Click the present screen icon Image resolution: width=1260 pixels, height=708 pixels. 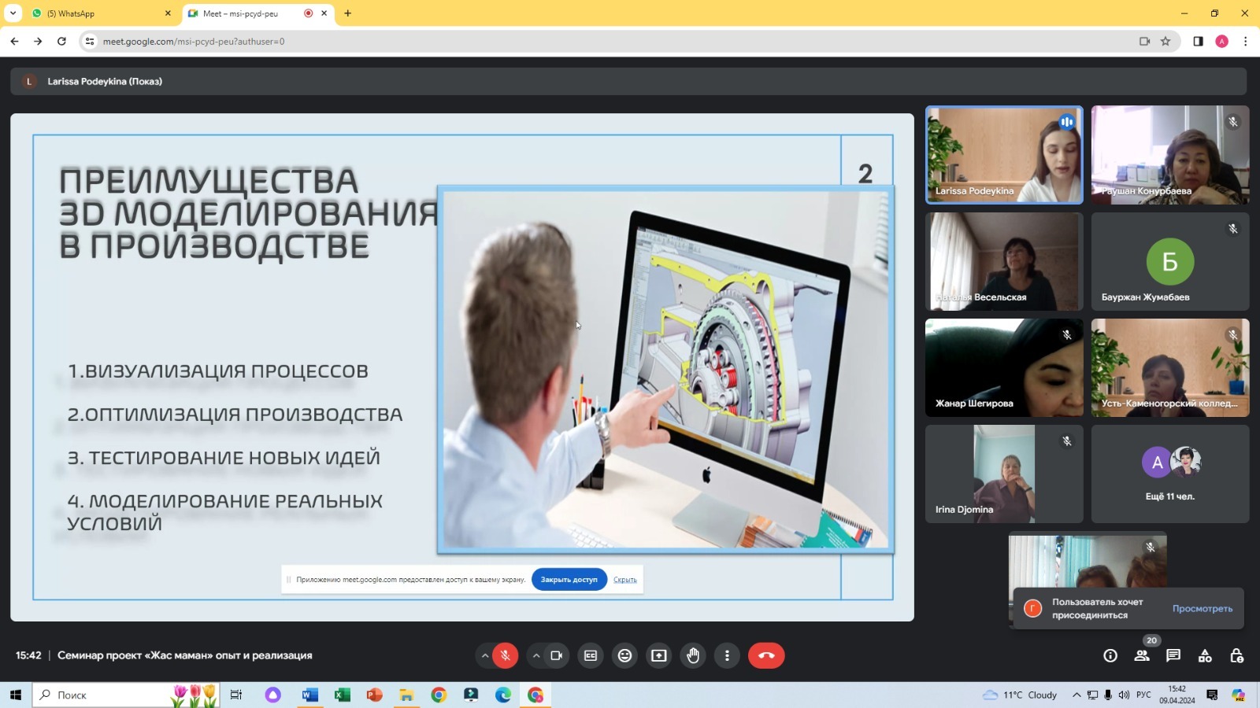658,655
